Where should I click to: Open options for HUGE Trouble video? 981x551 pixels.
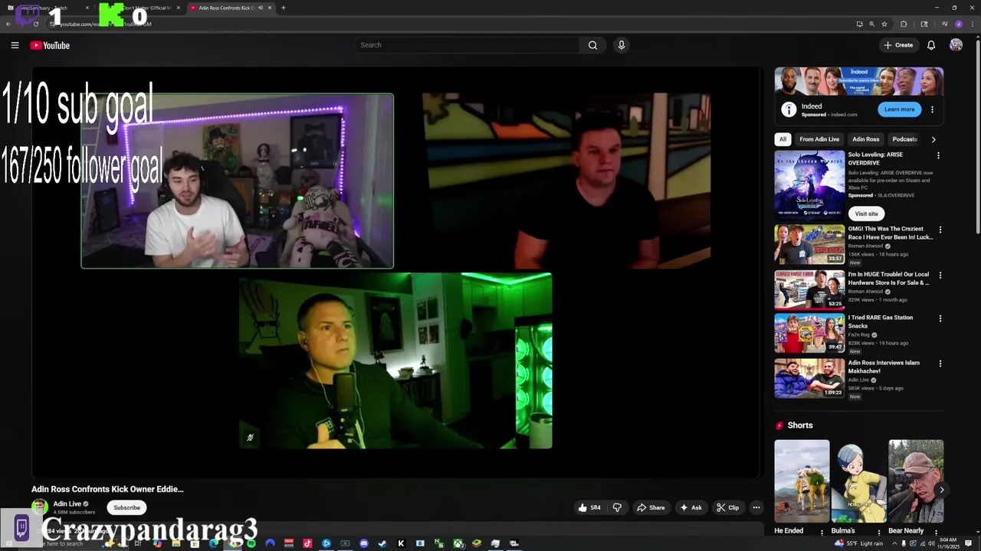click(940, 275)
